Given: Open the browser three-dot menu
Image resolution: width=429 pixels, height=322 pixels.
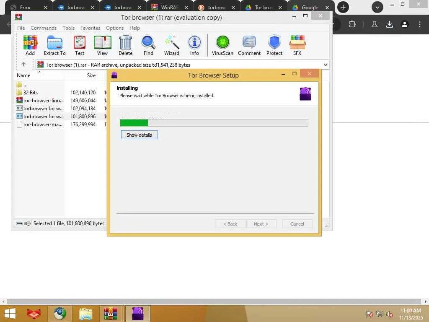Looking at the screenshot, I should coord(420,24).
